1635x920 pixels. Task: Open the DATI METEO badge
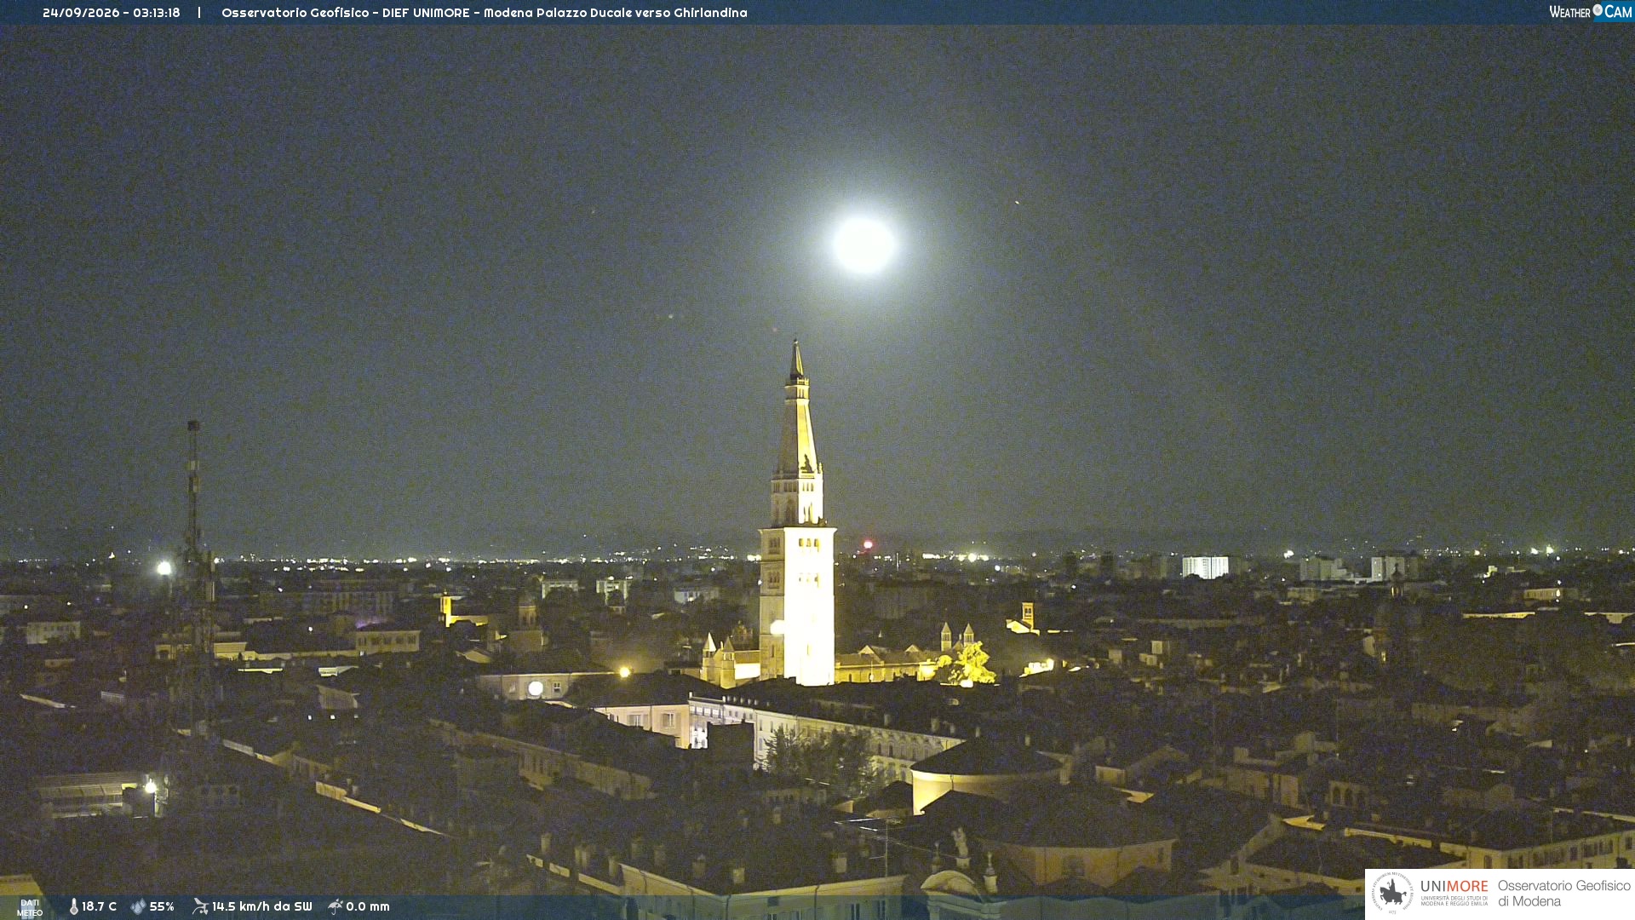coord(30,908)
